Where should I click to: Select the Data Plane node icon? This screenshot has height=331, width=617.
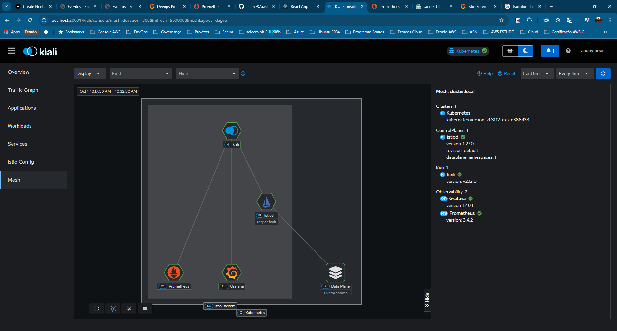point(335,273)
